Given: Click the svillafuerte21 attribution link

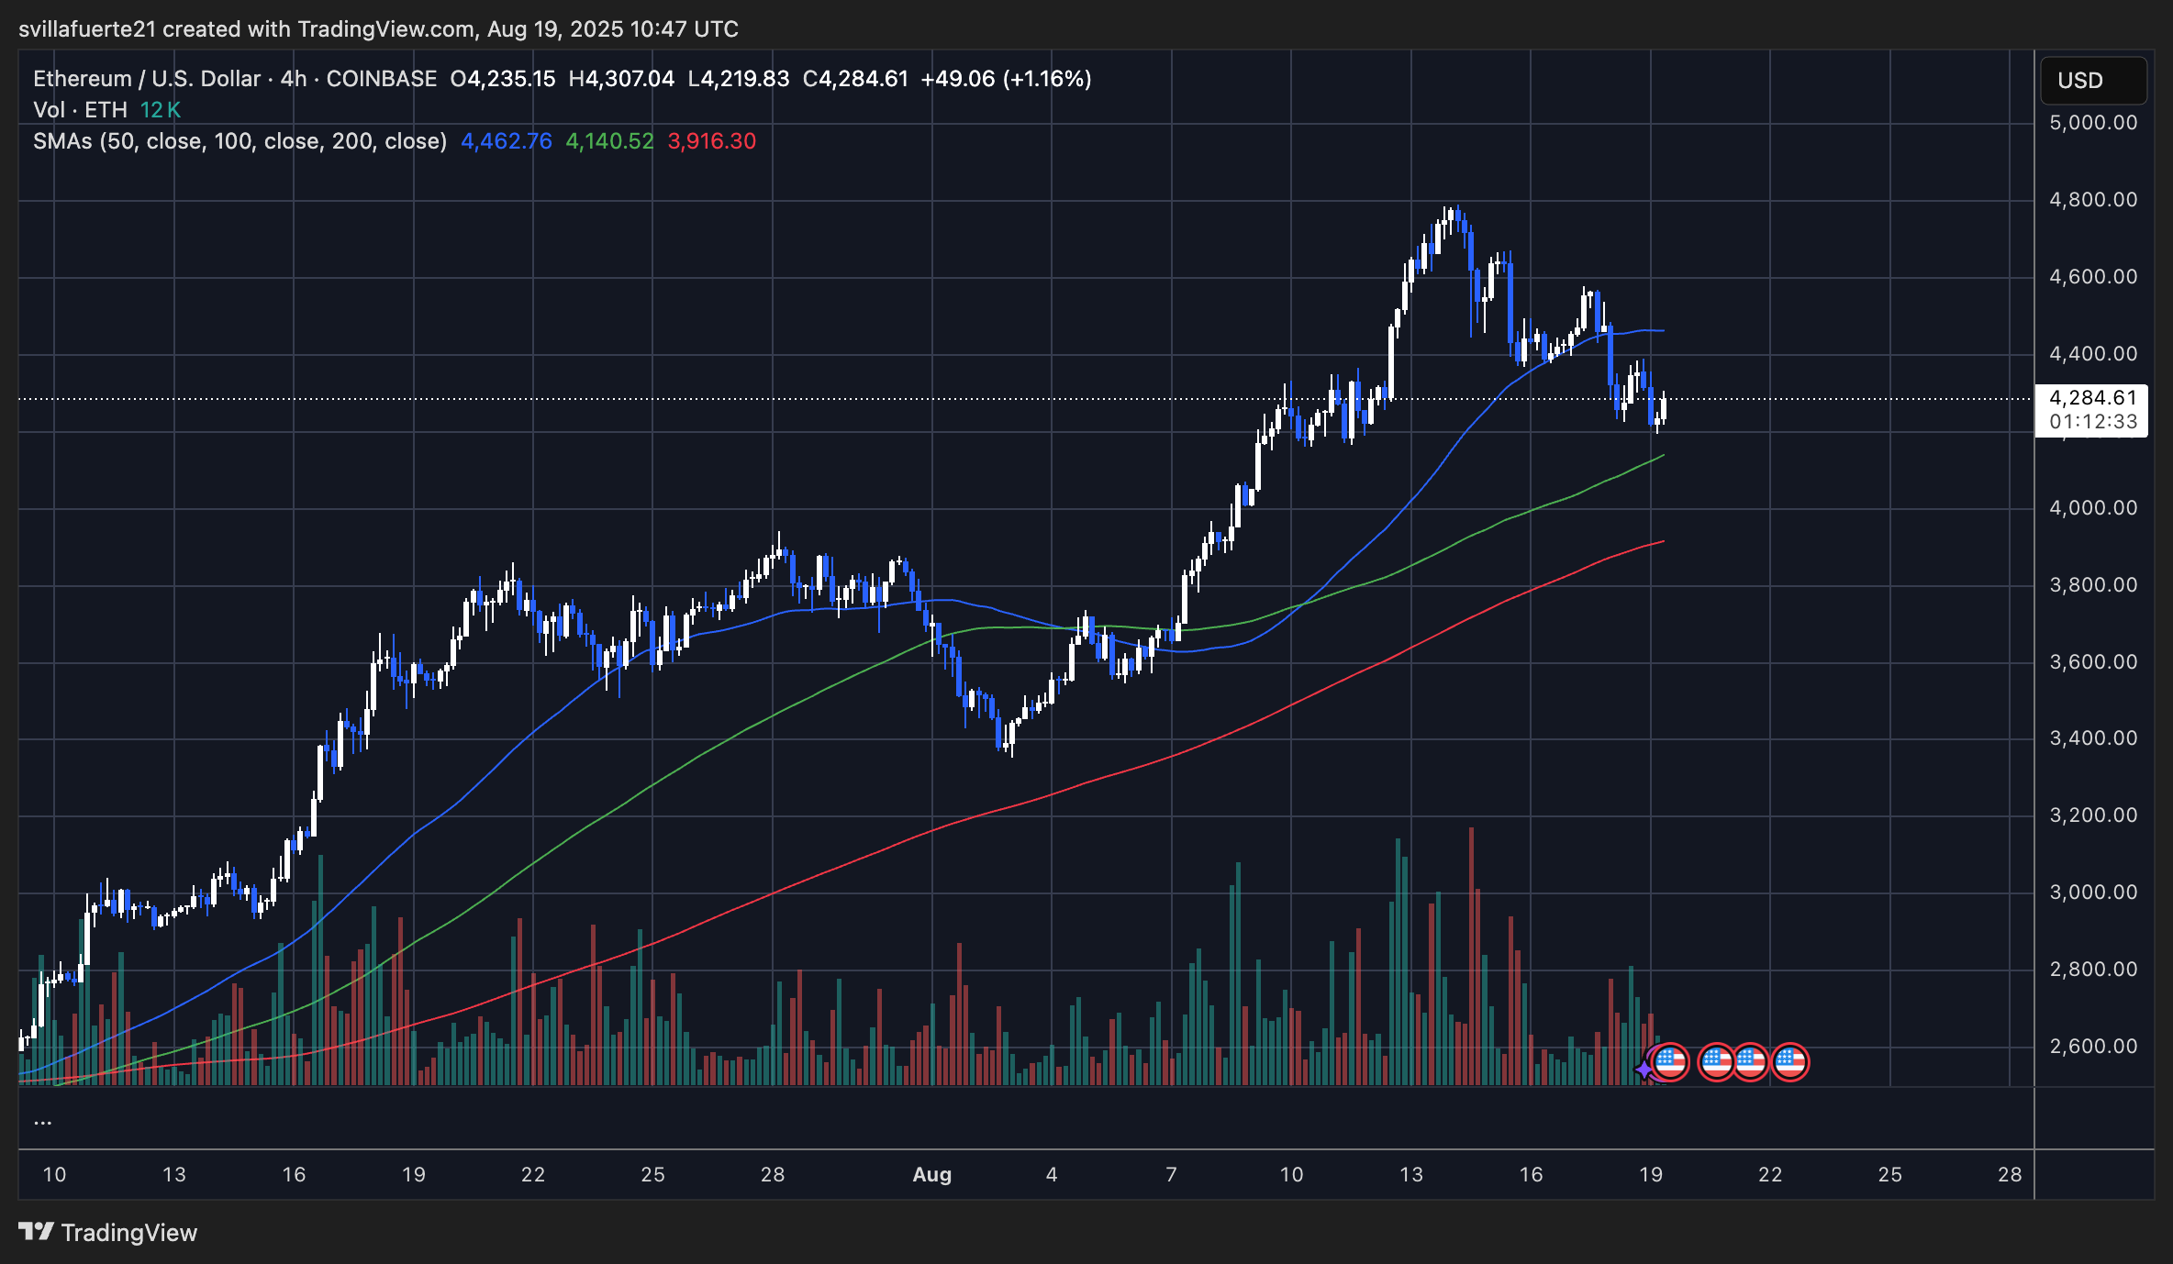Looking at the screenshot, I should coord(86,28).
